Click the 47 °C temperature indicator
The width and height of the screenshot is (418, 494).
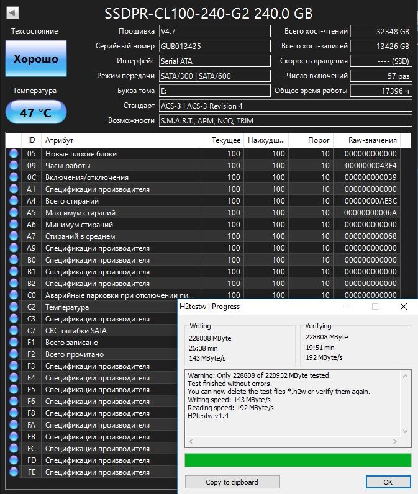pos(36,112)
